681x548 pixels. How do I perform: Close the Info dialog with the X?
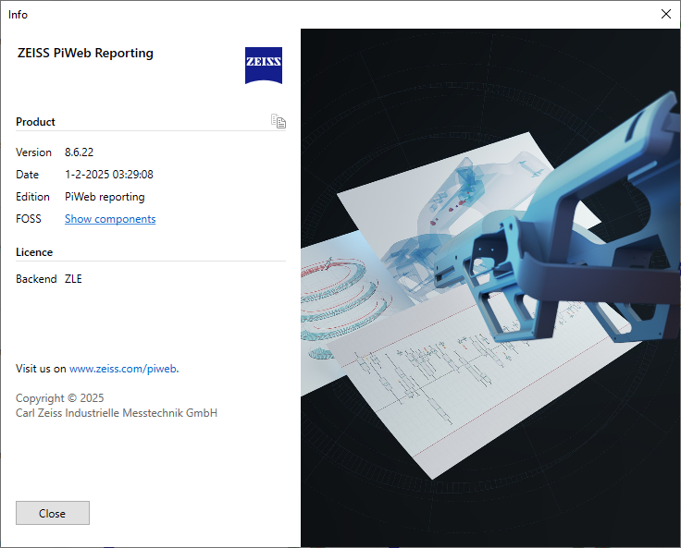[x=665, y=14]
